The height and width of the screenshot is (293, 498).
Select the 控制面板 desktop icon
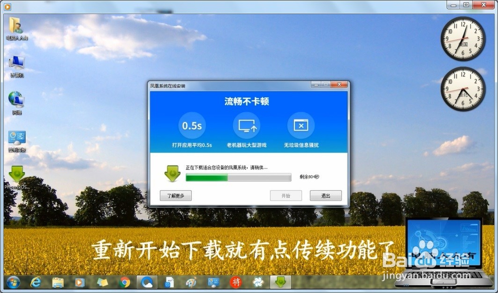17,142
